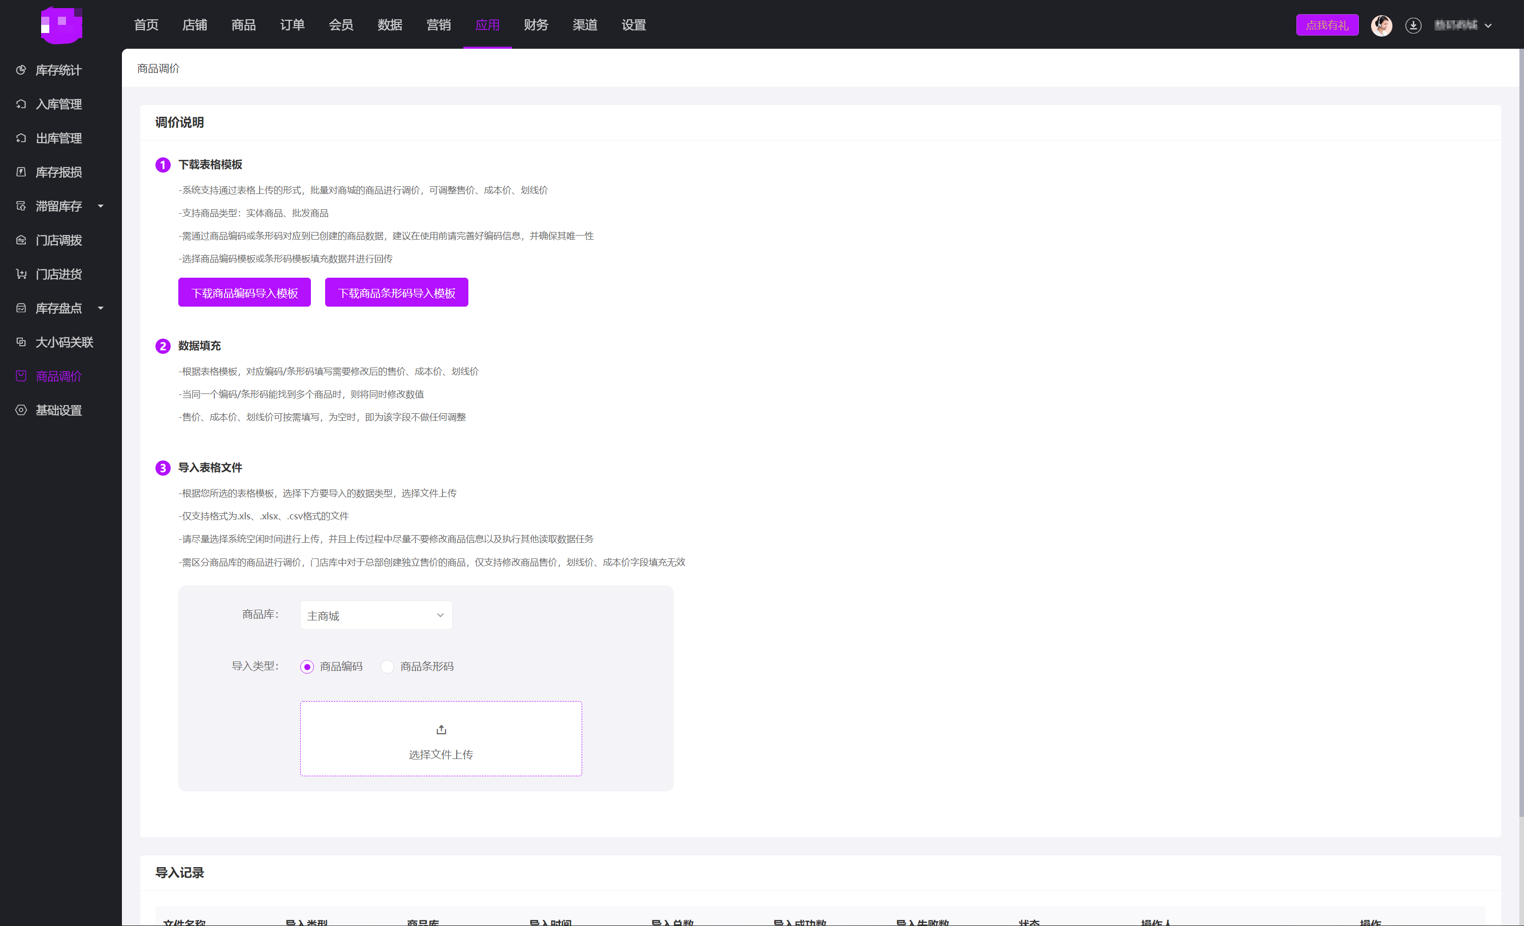Click the upload arrow icon in the dropzone

[441, 730]
